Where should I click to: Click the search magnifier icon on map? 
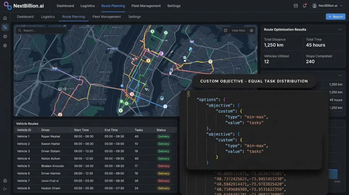coord(20,30)
